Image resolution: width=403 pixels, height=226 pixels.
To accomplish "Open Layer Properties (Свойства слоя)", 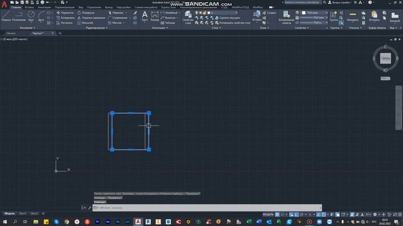I will coord(188,17).
